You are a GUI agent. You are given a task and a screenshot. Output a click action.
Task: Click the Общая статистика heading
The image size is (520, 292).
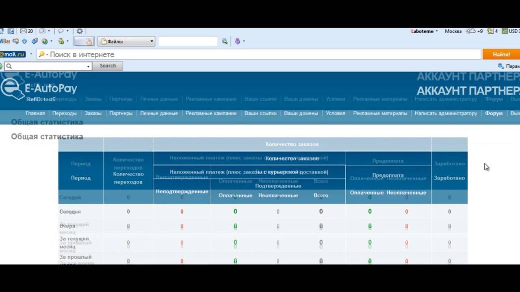point(47,136)
